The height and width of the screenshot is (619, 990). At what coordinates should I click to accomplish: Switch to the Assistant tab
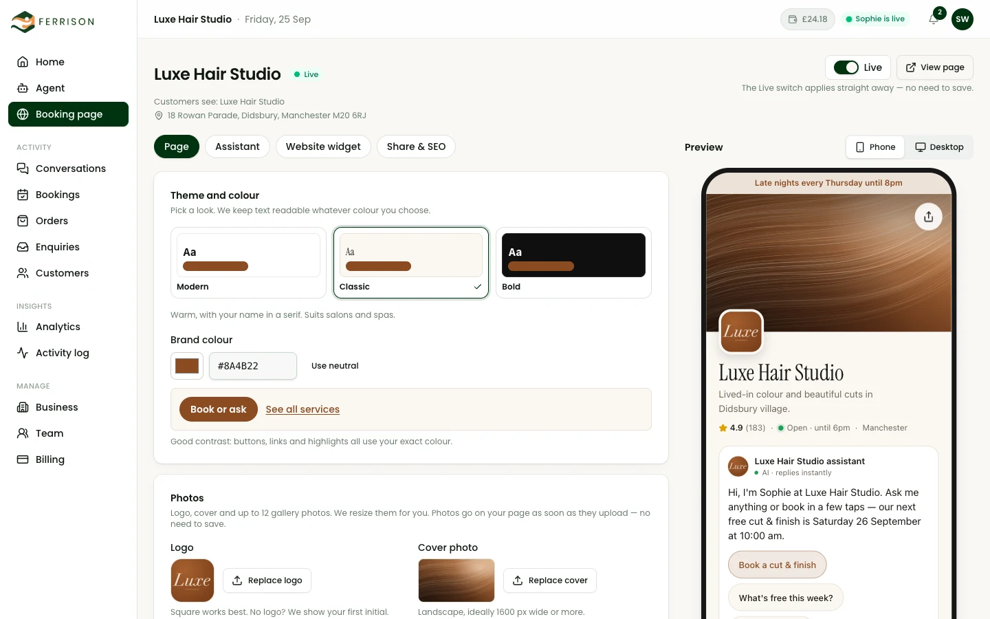(x=237, y=146)
